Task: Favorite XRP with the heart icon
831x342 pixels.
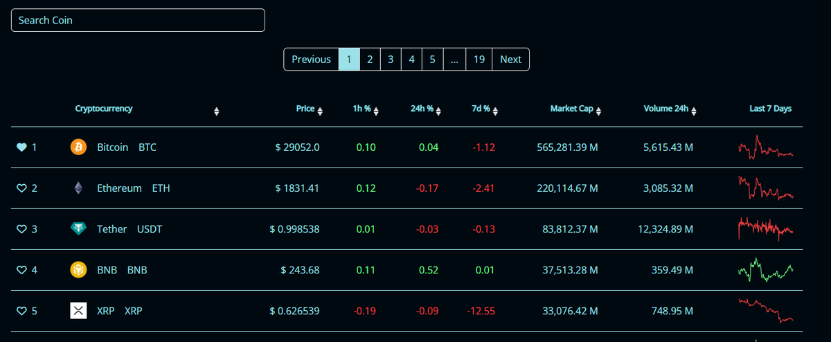Action: click(21, 311)
